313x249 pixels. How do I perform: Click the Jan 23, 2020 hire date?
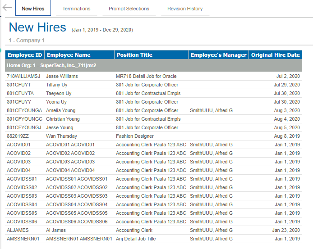(286, 230)
